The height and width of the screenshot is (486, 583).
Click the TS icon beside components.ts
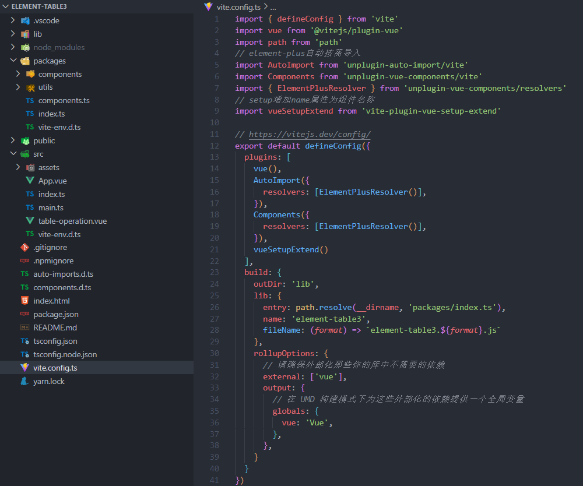coord(30,101)
